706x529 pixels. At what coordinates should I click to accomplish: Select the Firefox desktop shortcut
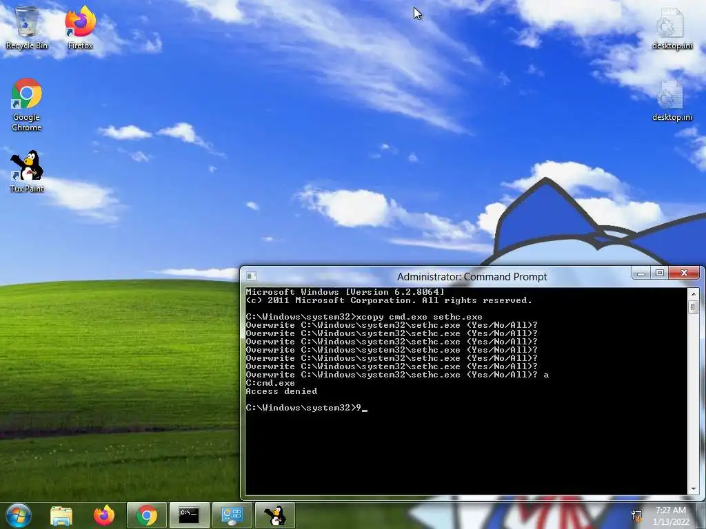pos(80,28)
